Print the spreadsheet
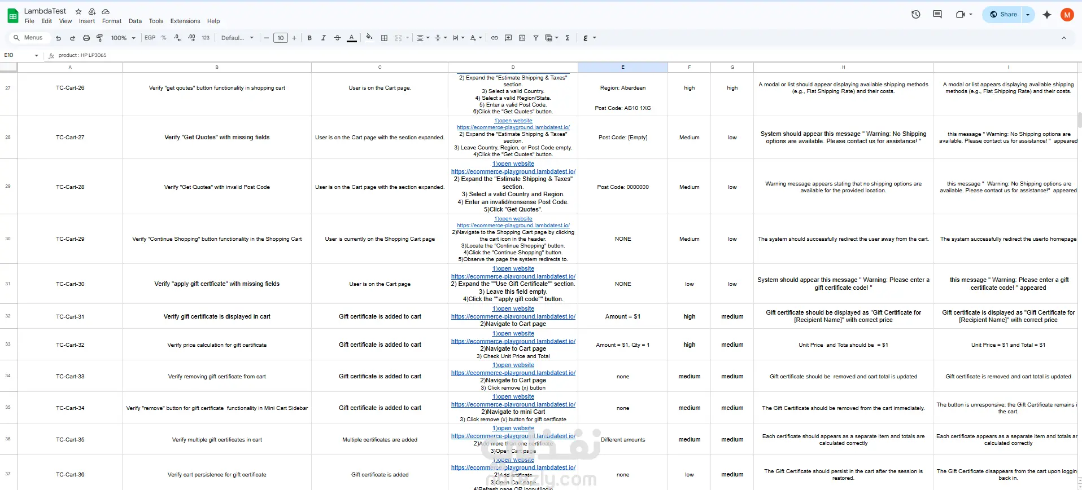 click(x=86, y=38)
